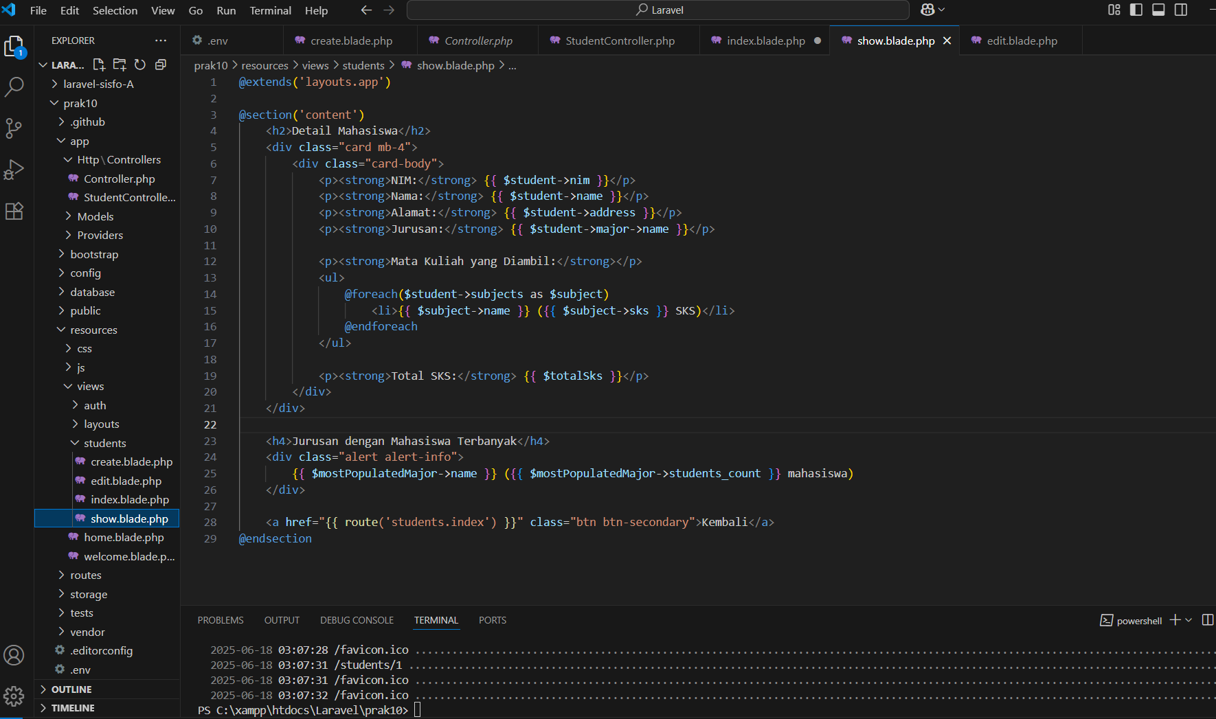Open the Search view in activity bar
The height and width of the screenshot is (719, 1216).
point(14,87)
